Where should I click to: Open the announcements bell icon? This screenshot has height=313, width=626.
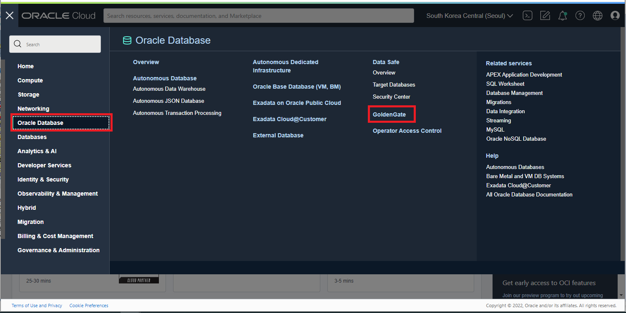click(x=563, y=16)
